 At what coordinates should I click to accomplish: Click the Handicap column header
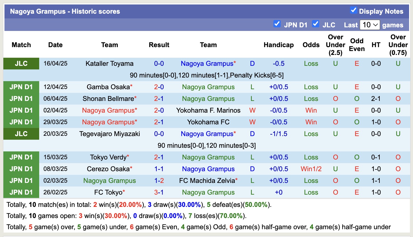(279, 45)
